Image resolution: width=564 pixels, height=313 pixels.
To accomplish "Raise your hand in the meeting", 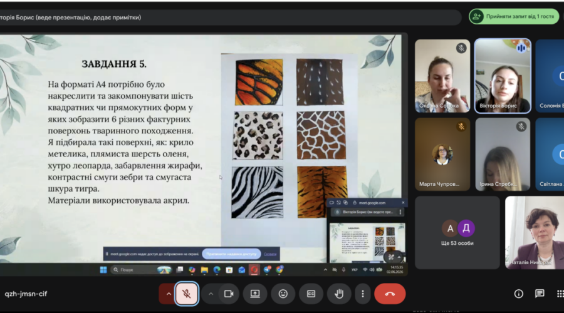I will [339, 294].
